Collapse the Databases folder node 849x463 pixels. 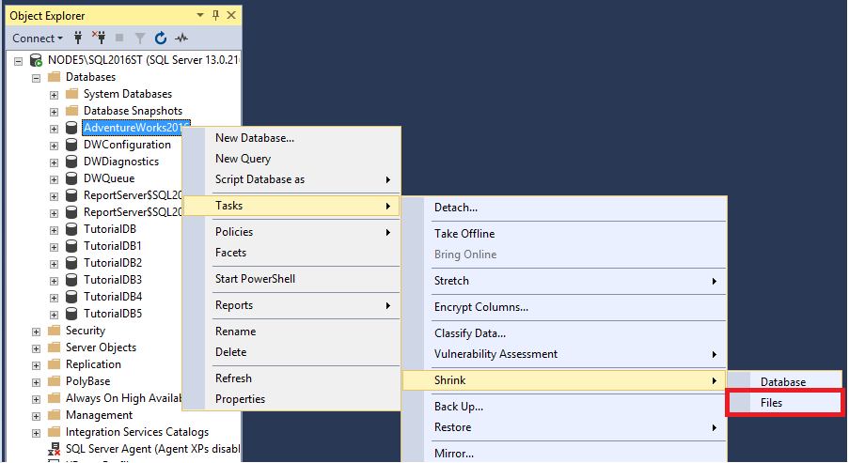coord(37,77)
